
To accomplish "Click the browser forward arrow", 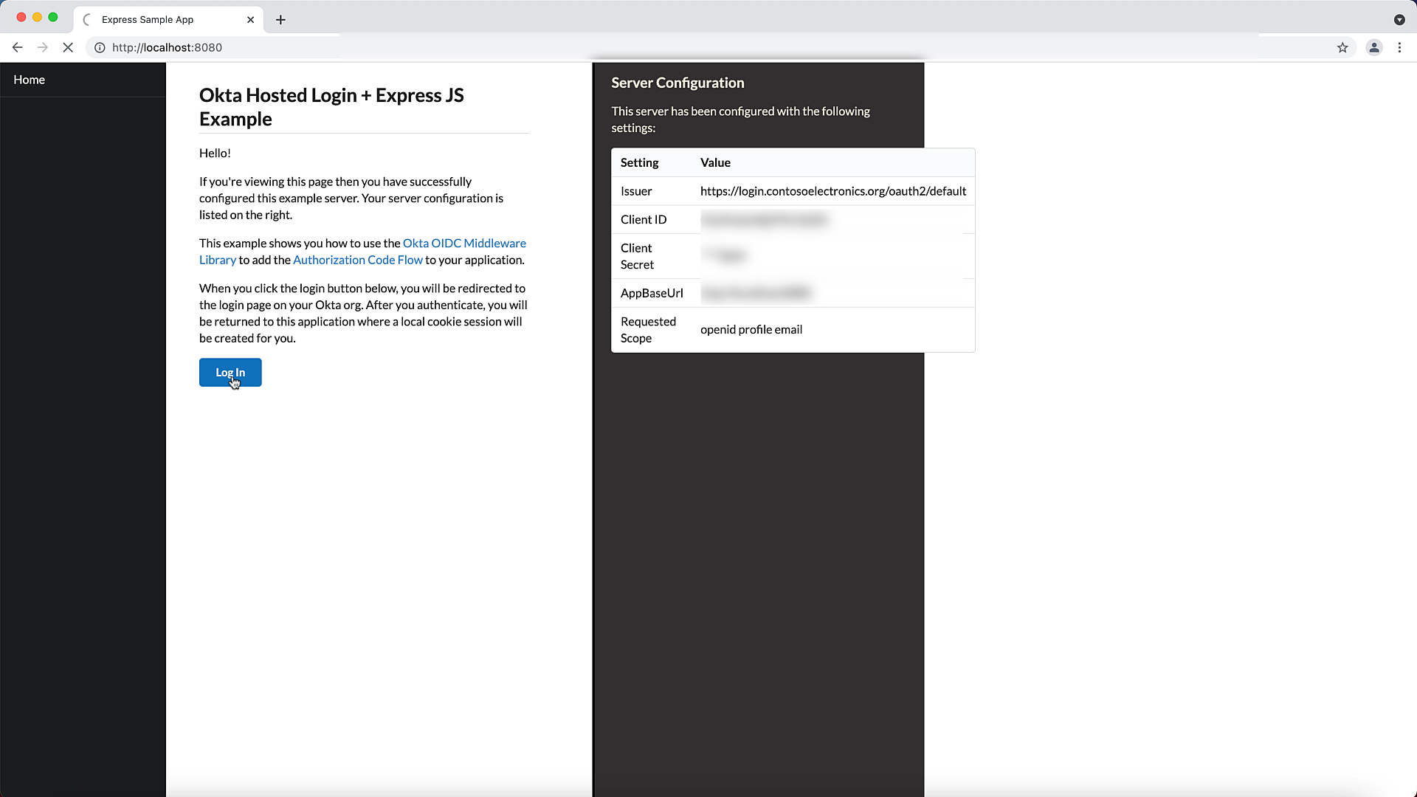I will (43, 47).
